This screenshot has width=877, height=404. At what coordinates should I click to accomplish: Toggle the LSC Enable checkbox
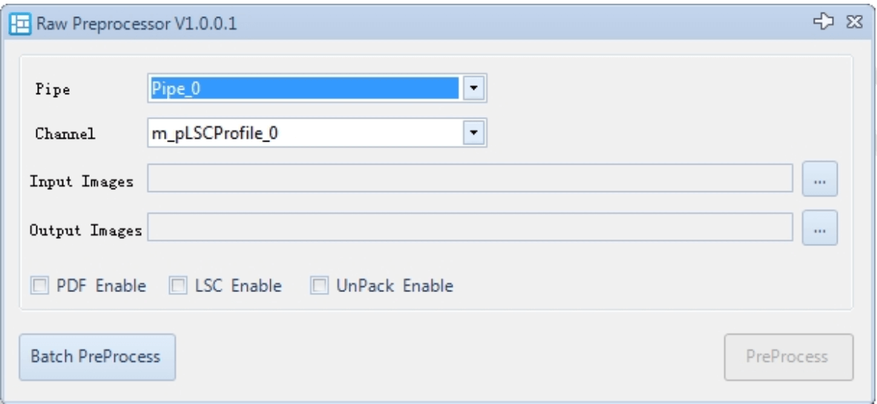tap(177, 285)
